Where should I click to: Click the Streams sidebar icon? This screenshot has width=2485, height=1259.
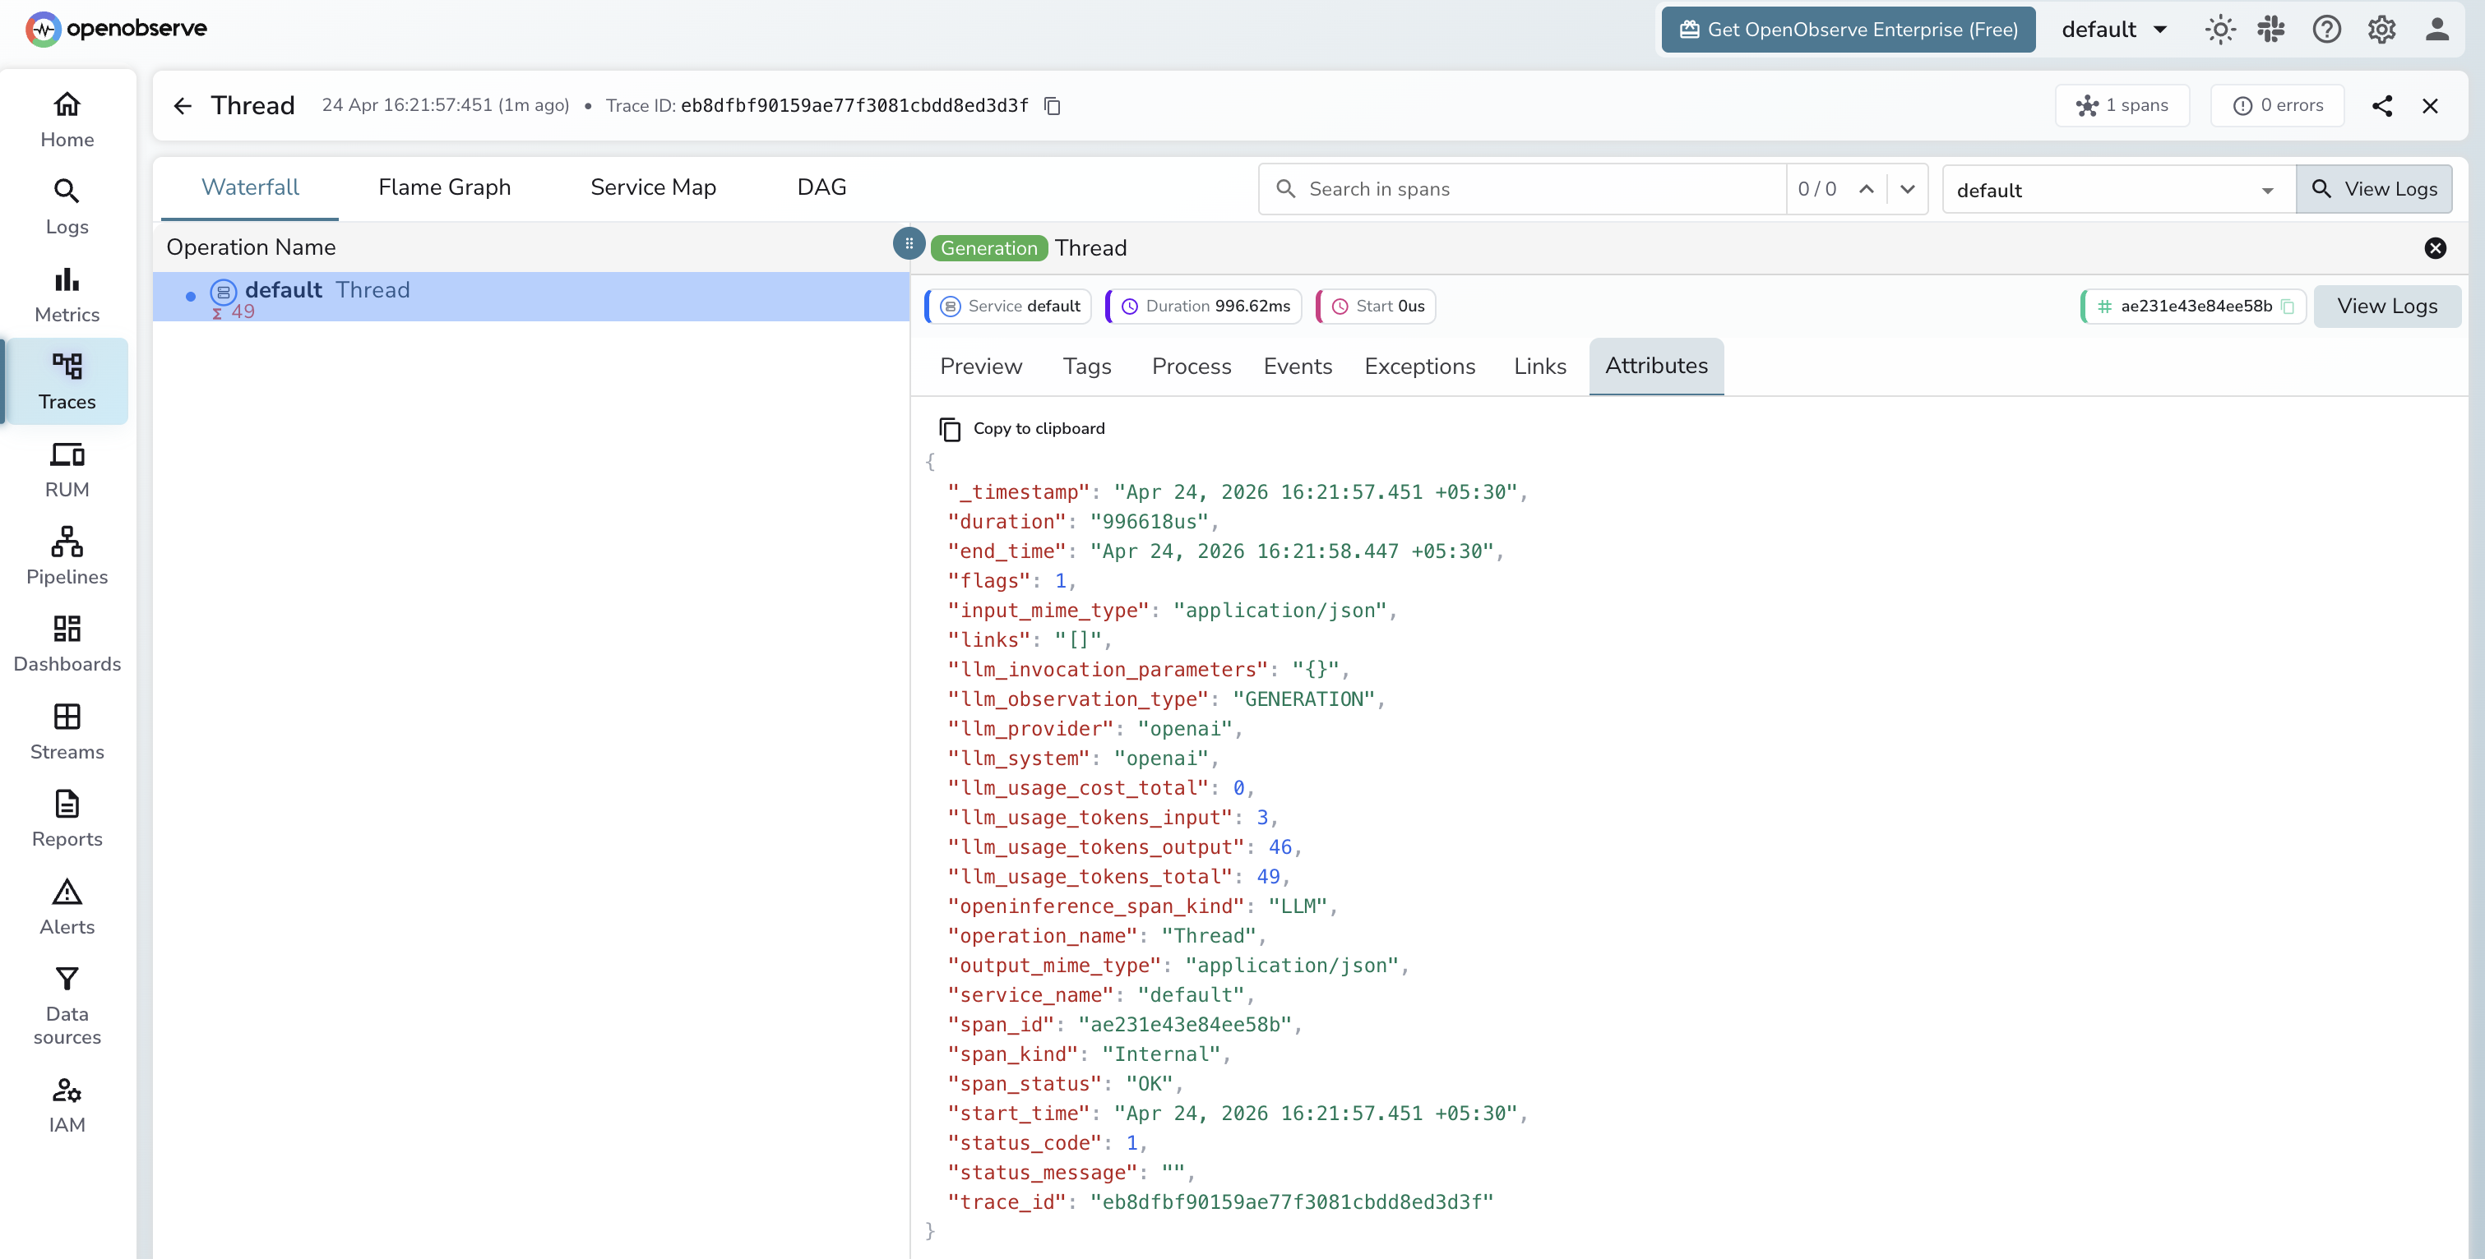(x=66, y=730)
